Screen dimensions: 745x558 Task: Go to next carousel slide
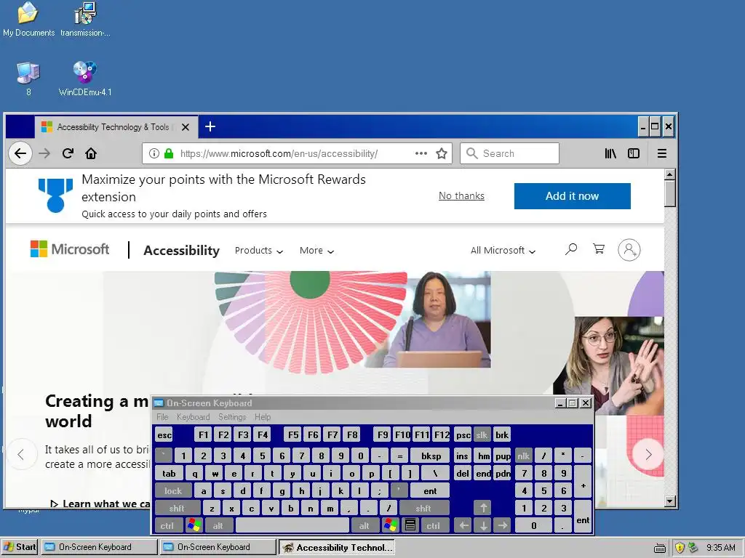click(648, 455)
